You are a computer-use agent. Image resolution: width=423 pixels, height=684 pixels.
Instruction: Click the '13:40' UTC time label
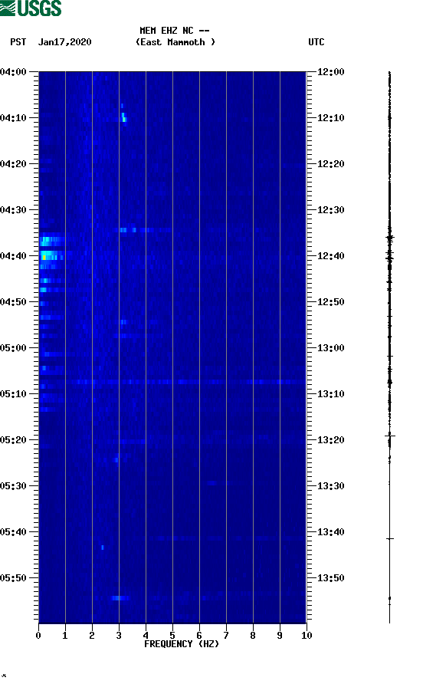click(331, 532)
